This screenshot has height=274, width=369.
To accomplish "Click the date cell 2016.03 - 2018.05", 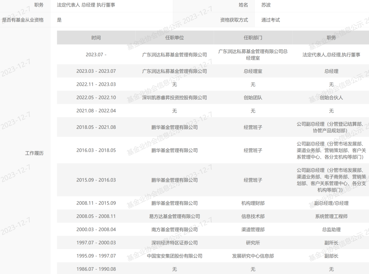I will click(96, 150).
